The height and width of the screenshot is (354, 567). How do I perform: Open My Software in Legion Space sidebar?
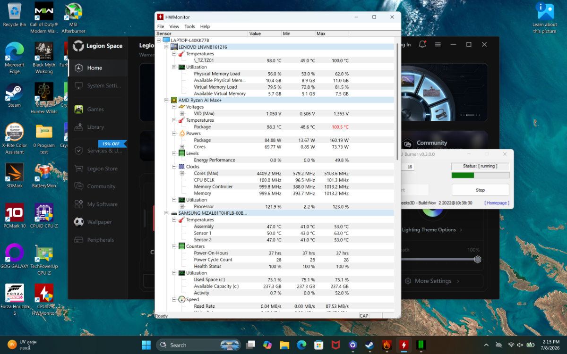(x=97, y=204)
